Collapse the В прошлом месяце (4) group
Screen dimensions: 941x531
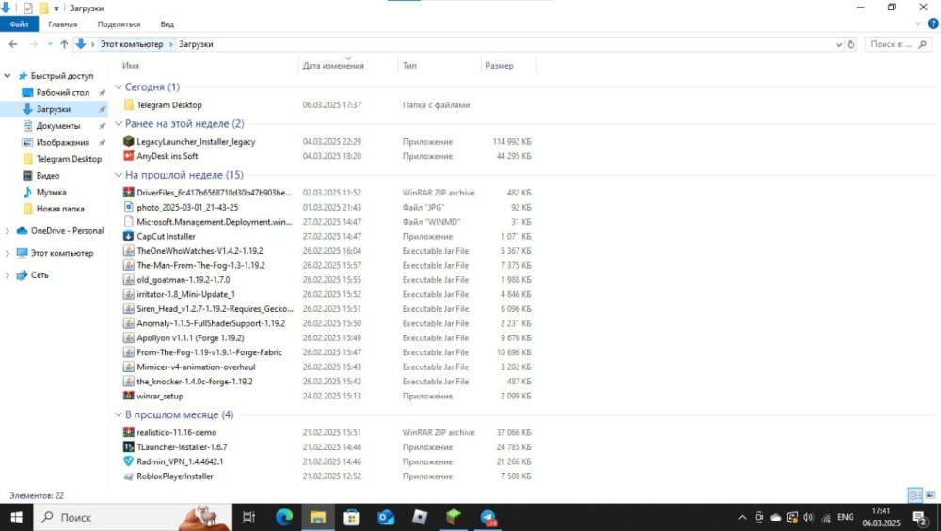(x=119, y=414)
